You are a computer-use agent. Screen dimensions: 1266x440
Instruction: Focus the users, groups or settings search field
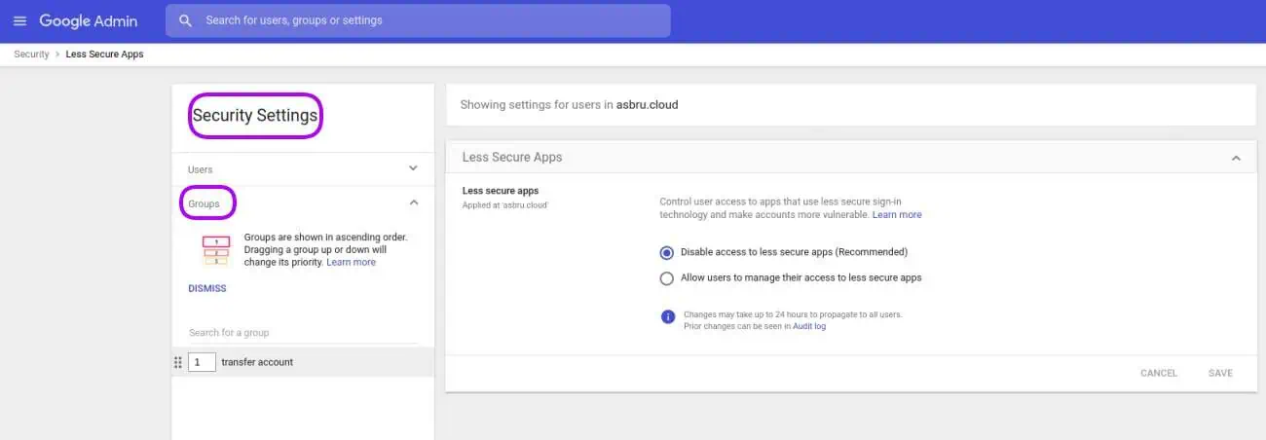click(418, 20)
